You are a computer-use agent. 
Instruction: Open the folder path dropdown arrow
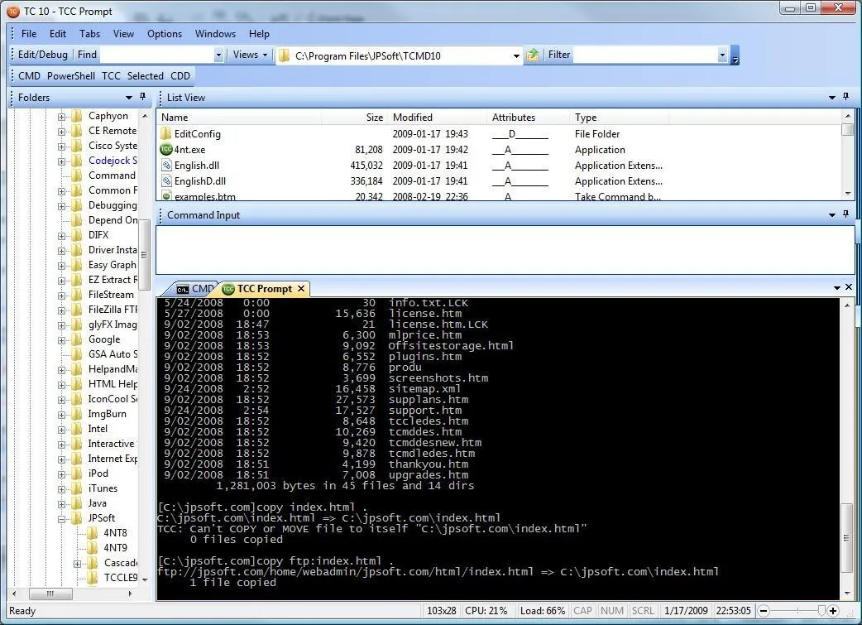coord(518,55)
